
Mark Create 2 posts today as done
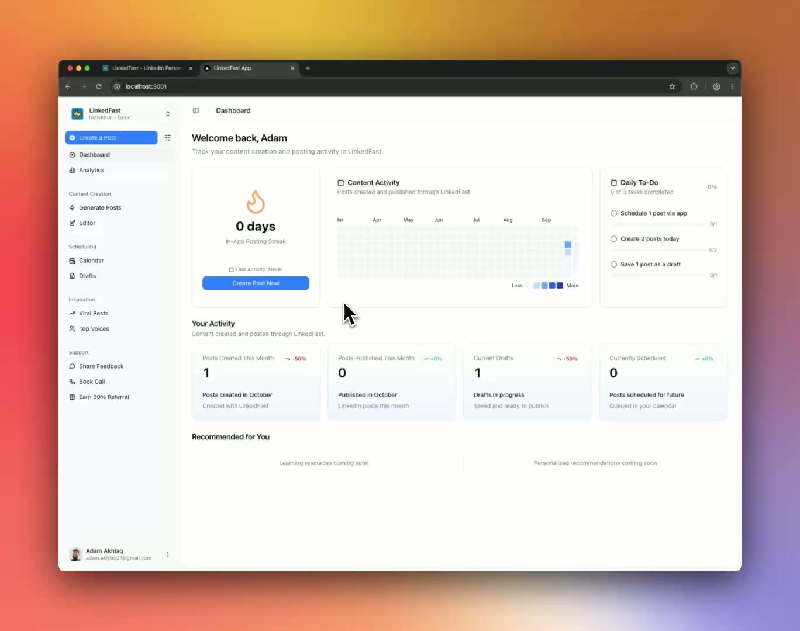(613, 238)
